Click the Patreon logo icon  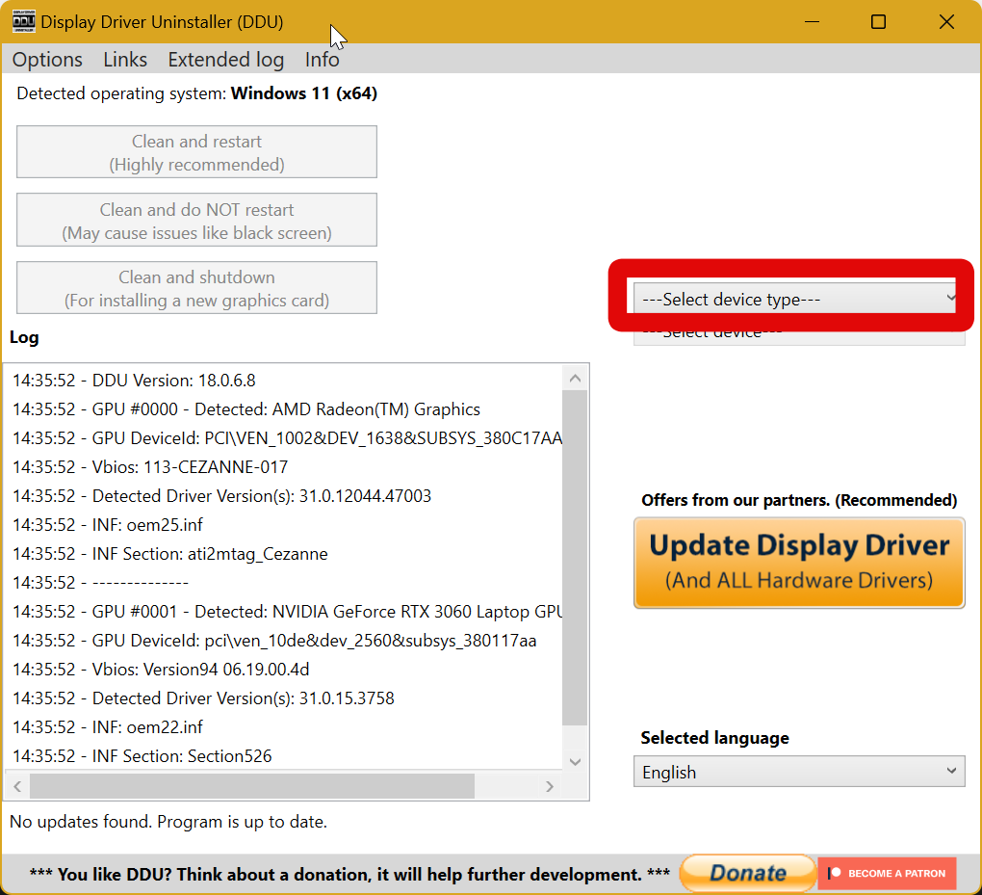click(835, 873)
